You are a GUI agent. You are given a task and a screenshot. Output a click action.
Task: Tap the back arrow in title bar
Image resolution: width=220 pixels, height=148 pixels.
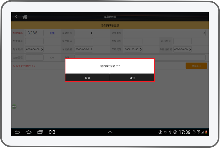pos(16,17)
